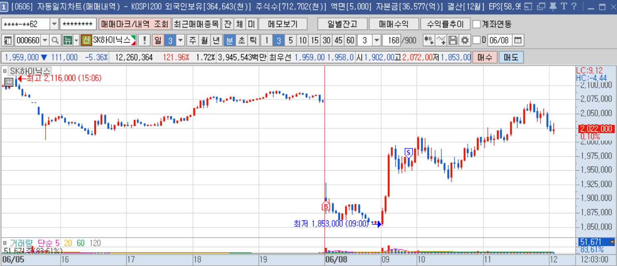617x266 pixels.
Task: Open the calendar date picker icon
Action: pos(518,41)
